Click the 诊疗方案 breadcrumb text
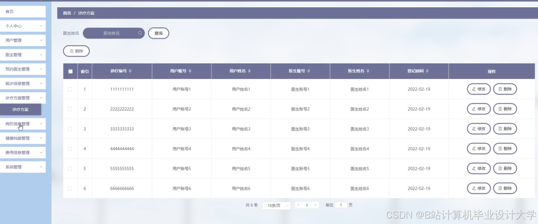The width and height of the screenshot is (538, 224). (x=86, y=13)
